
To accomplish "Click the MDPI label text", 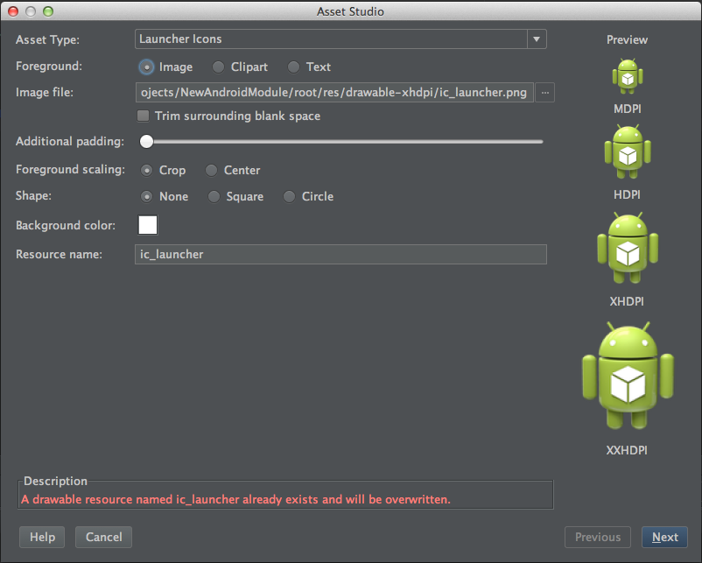I will click(628, 109).
